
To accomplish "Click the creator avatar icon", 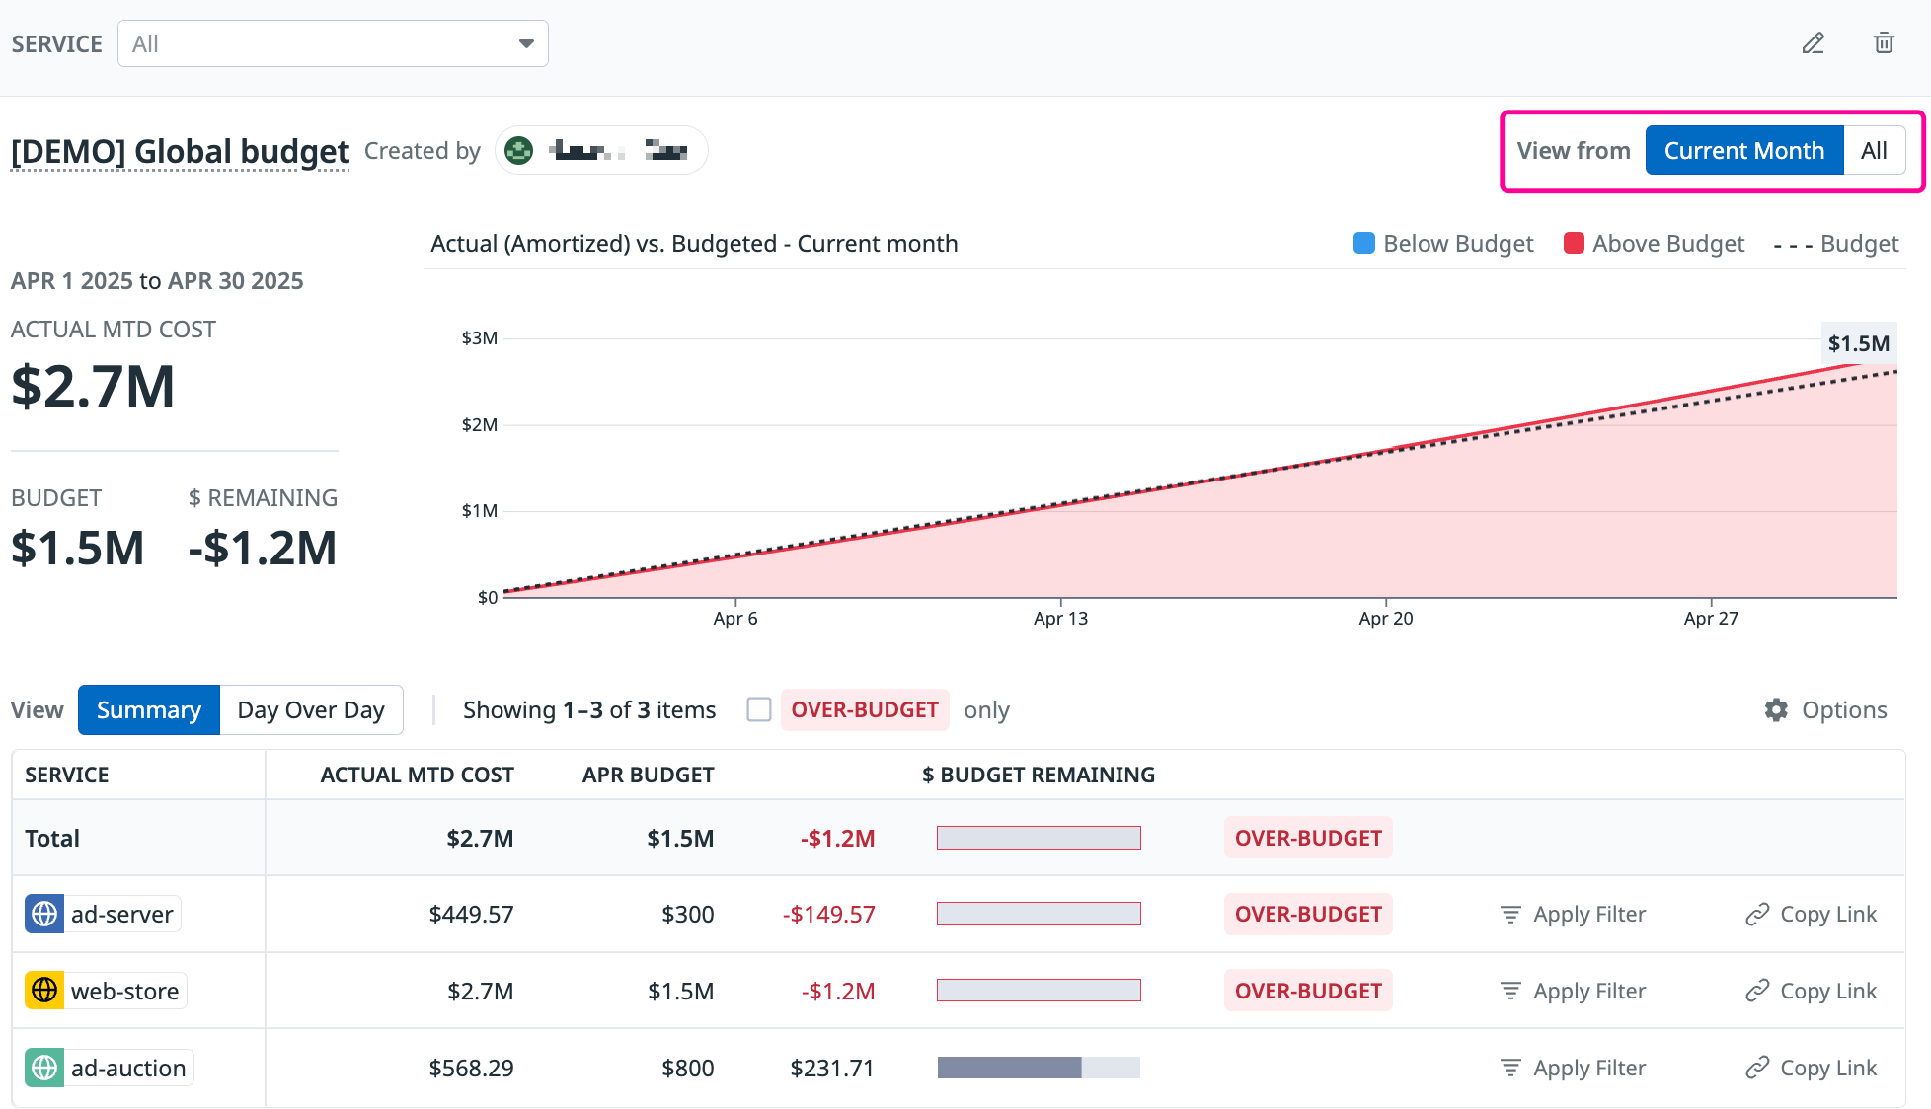I will click(x=518, y=151).
